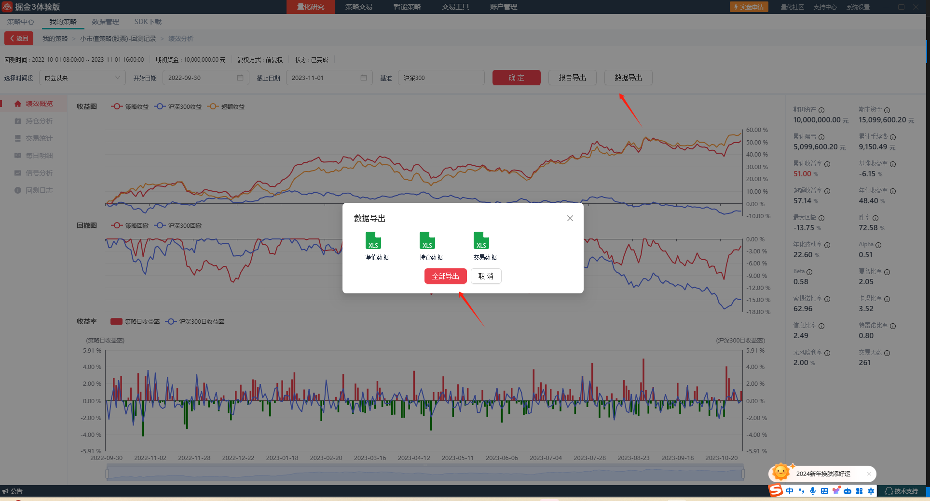Hide 沪深300回撤 line in 回撤图 legend
Screen dimensions: 930x501
pyautogui.click(x=178, y=225)
